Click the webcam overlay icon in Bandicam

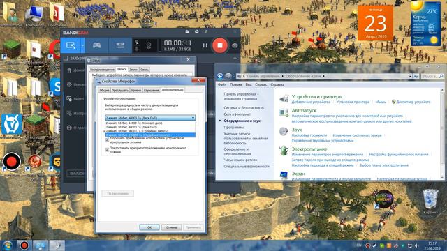tap(149, 45)
